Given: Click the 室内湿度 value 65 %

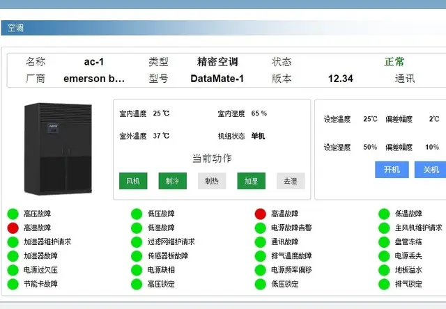Looking at the screenshot, I should [259, 113].
